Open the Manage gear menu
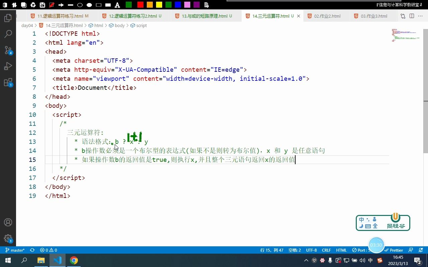 [8, 238]
